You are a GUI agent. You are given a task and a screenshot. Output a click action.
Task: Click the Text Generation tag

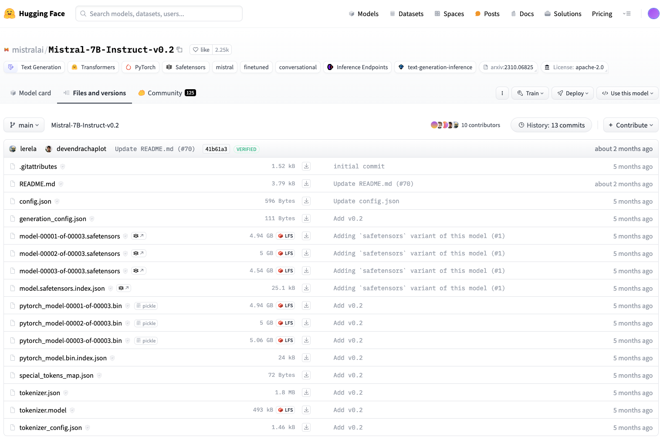click(x=34, y=67)
